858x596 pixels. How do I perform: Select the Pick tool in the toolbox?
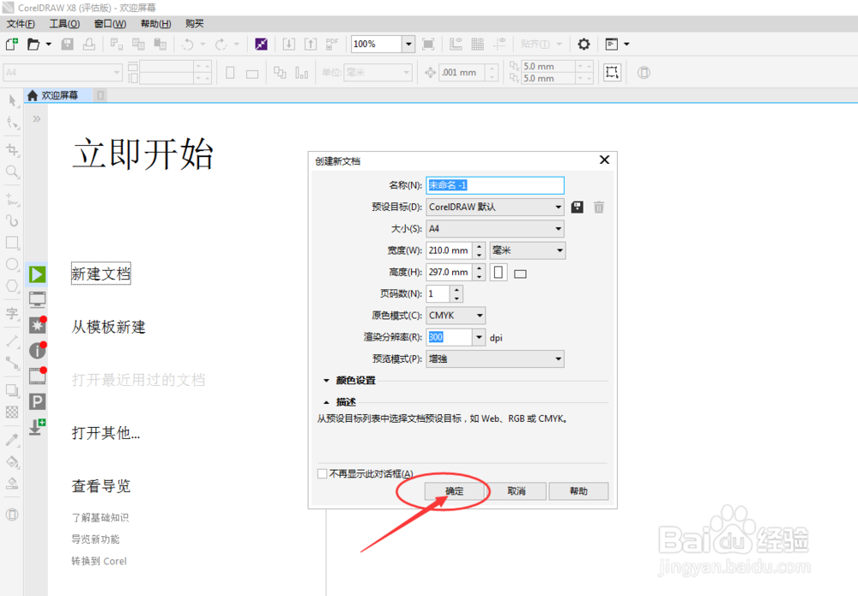coord(12,100)
